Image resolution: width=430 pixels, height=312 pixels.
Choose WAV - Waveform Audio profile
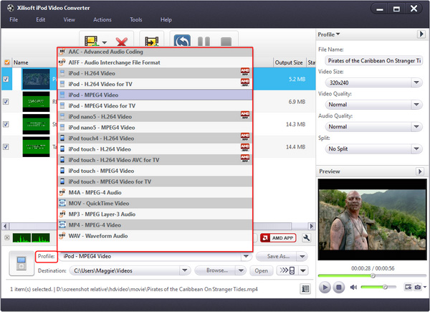(155, 236)
